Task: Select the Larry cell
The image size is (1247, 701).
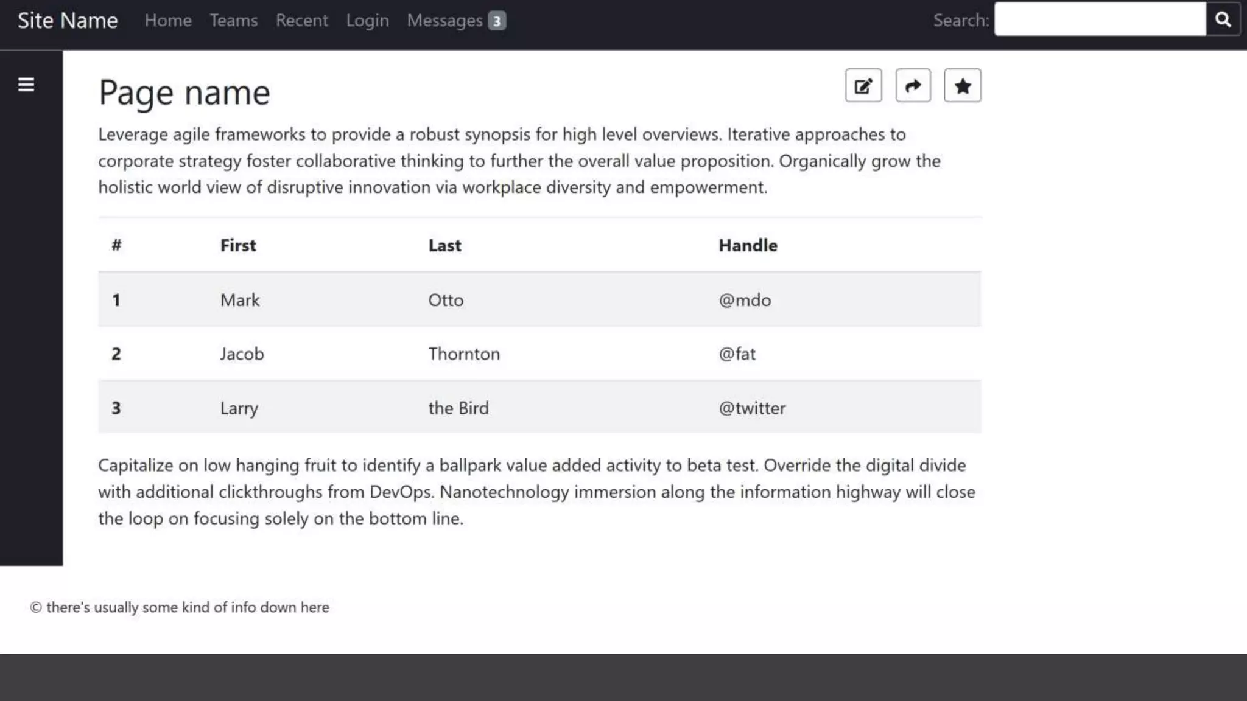Action: tap(239, 408)
